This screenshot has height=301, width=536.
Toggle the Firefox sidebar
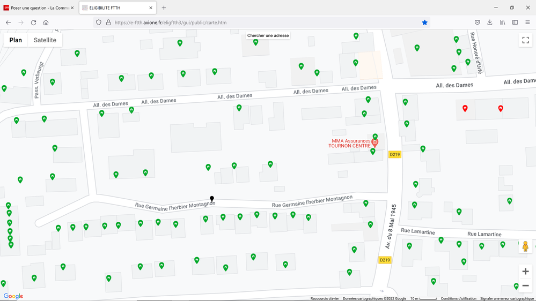click(515, 22)
